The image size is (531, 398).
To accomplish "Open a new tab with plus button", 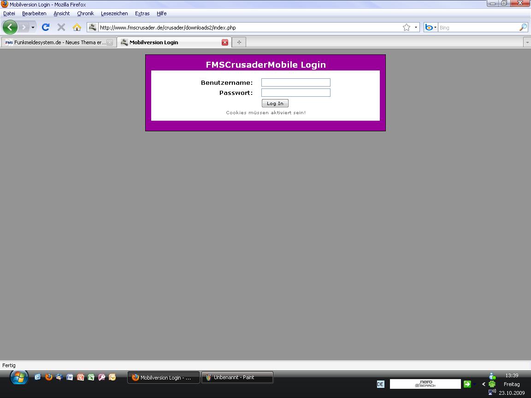I will (239, 42).
